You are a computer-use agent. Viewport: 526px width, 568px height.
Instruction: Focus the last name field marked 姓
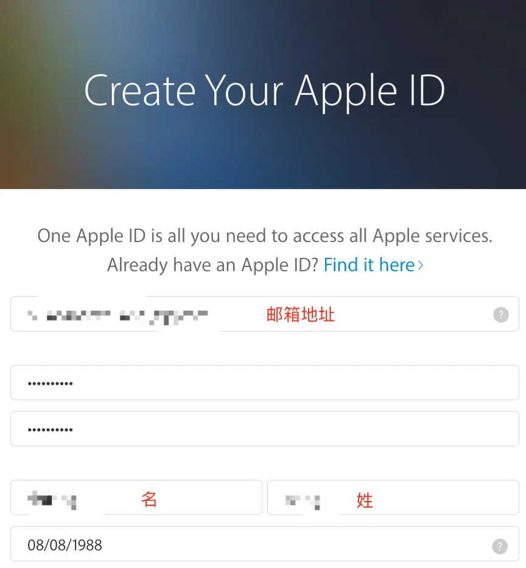point(393,497)
